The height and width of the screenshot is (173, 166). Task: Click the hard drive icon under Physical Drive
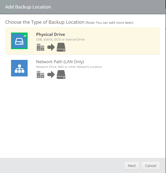pos(61,47)
